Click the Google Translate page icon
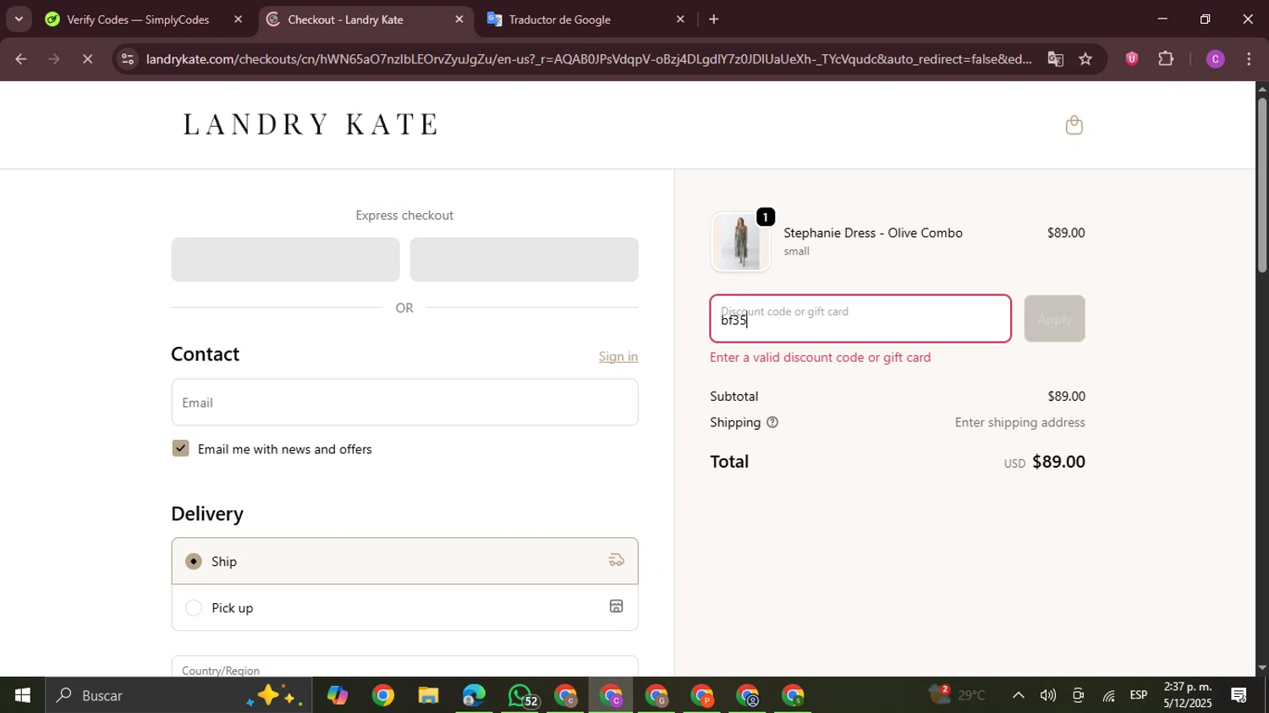 (1055, 59)
